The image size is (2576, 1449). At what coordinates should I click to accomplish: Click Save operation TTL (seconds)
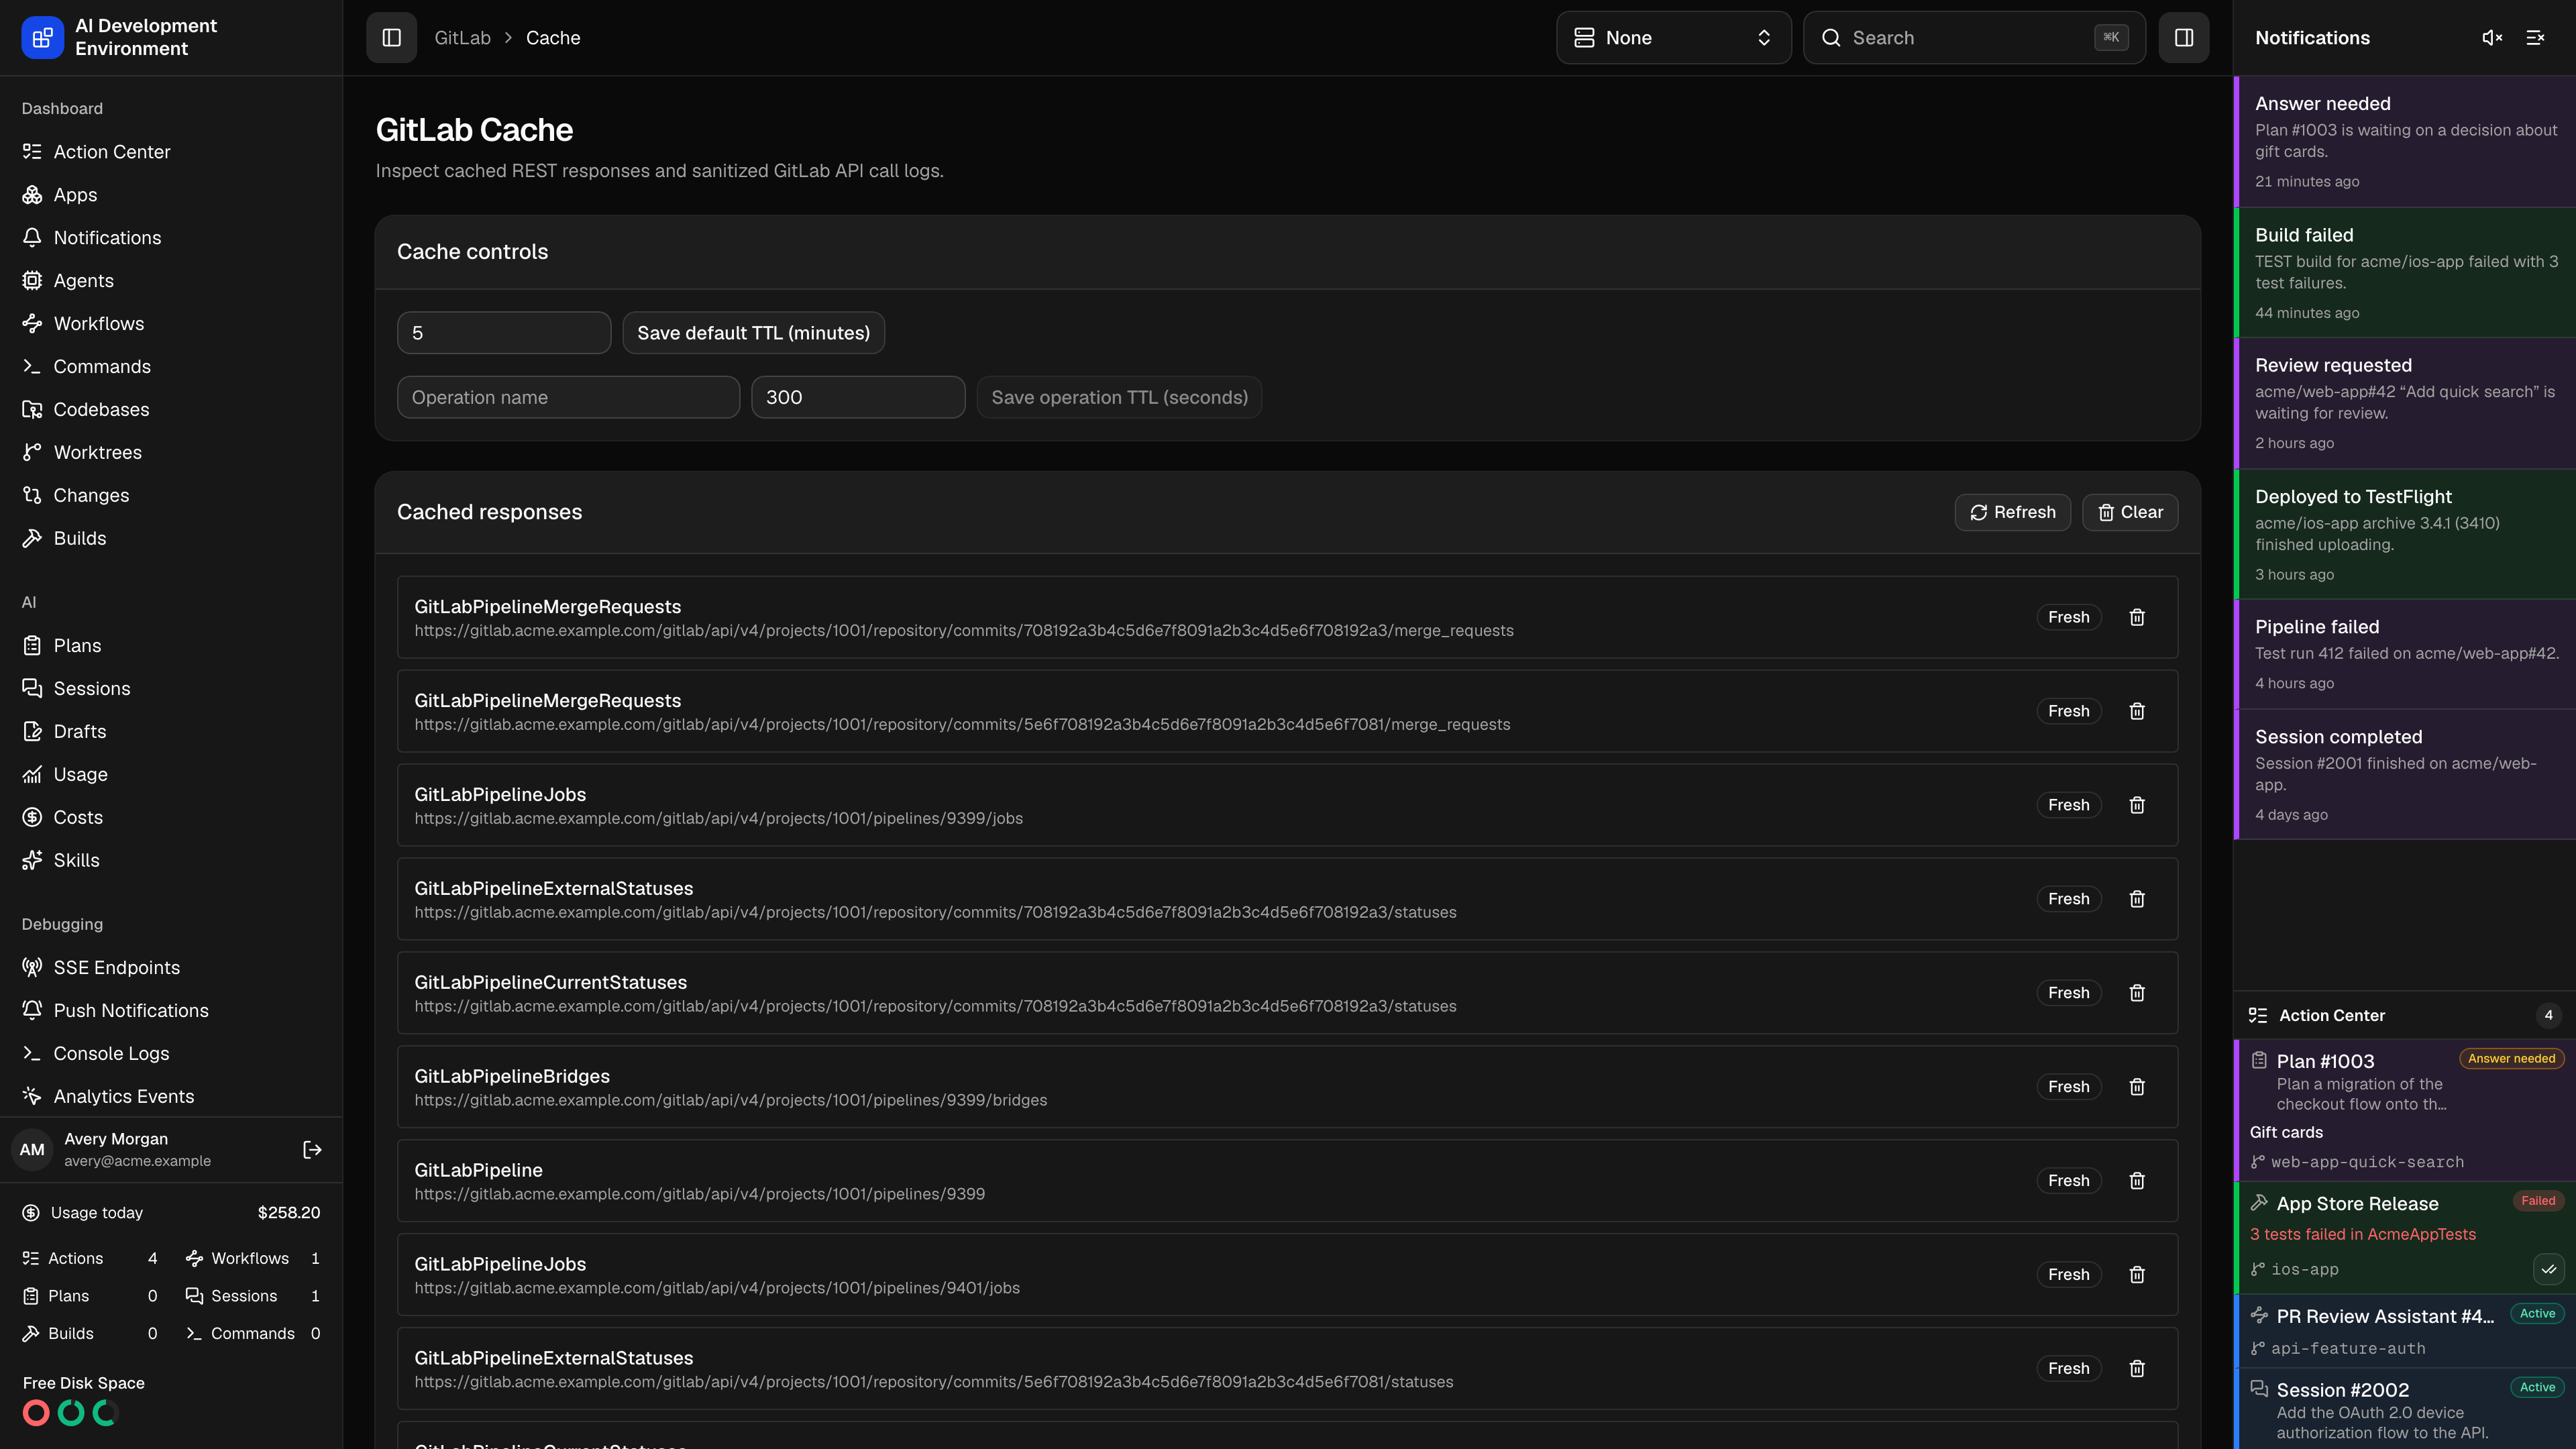coord(1119,398)
